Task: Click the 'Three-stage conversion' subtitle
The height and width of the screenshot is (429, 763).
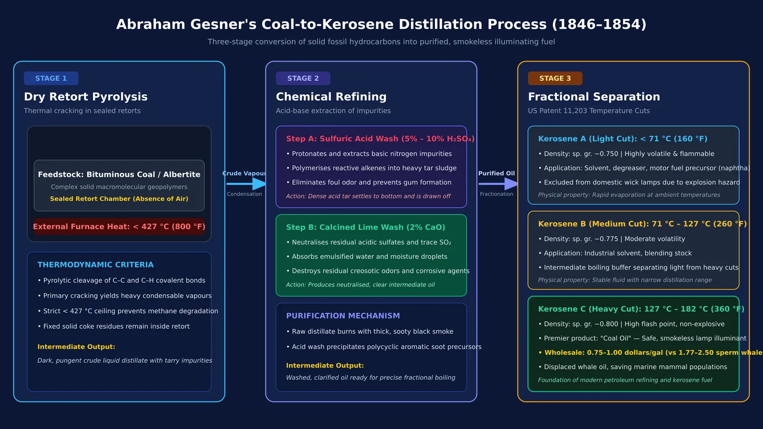Action: click(x=381, y=41)
